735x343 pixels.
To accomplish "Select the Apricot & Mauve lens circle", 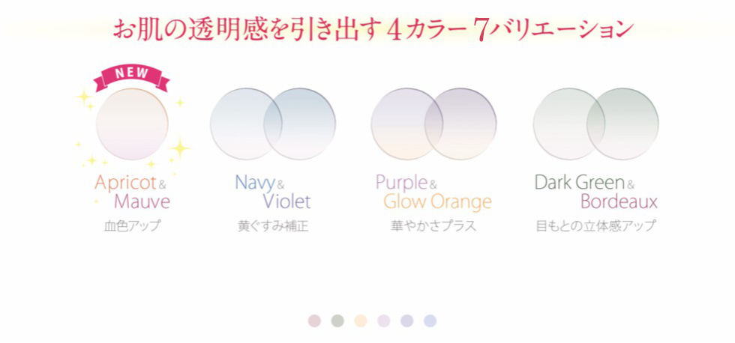I will click(132, 124).
